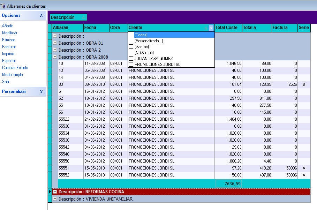Check the PROMOCIONES JORDI SL filter checkbox
The width and height of the screenshot is (317, 210).
(131, 64)
